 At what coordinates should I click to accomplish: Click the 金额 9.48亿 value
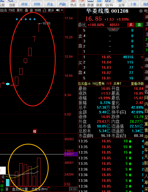[105, 112]
